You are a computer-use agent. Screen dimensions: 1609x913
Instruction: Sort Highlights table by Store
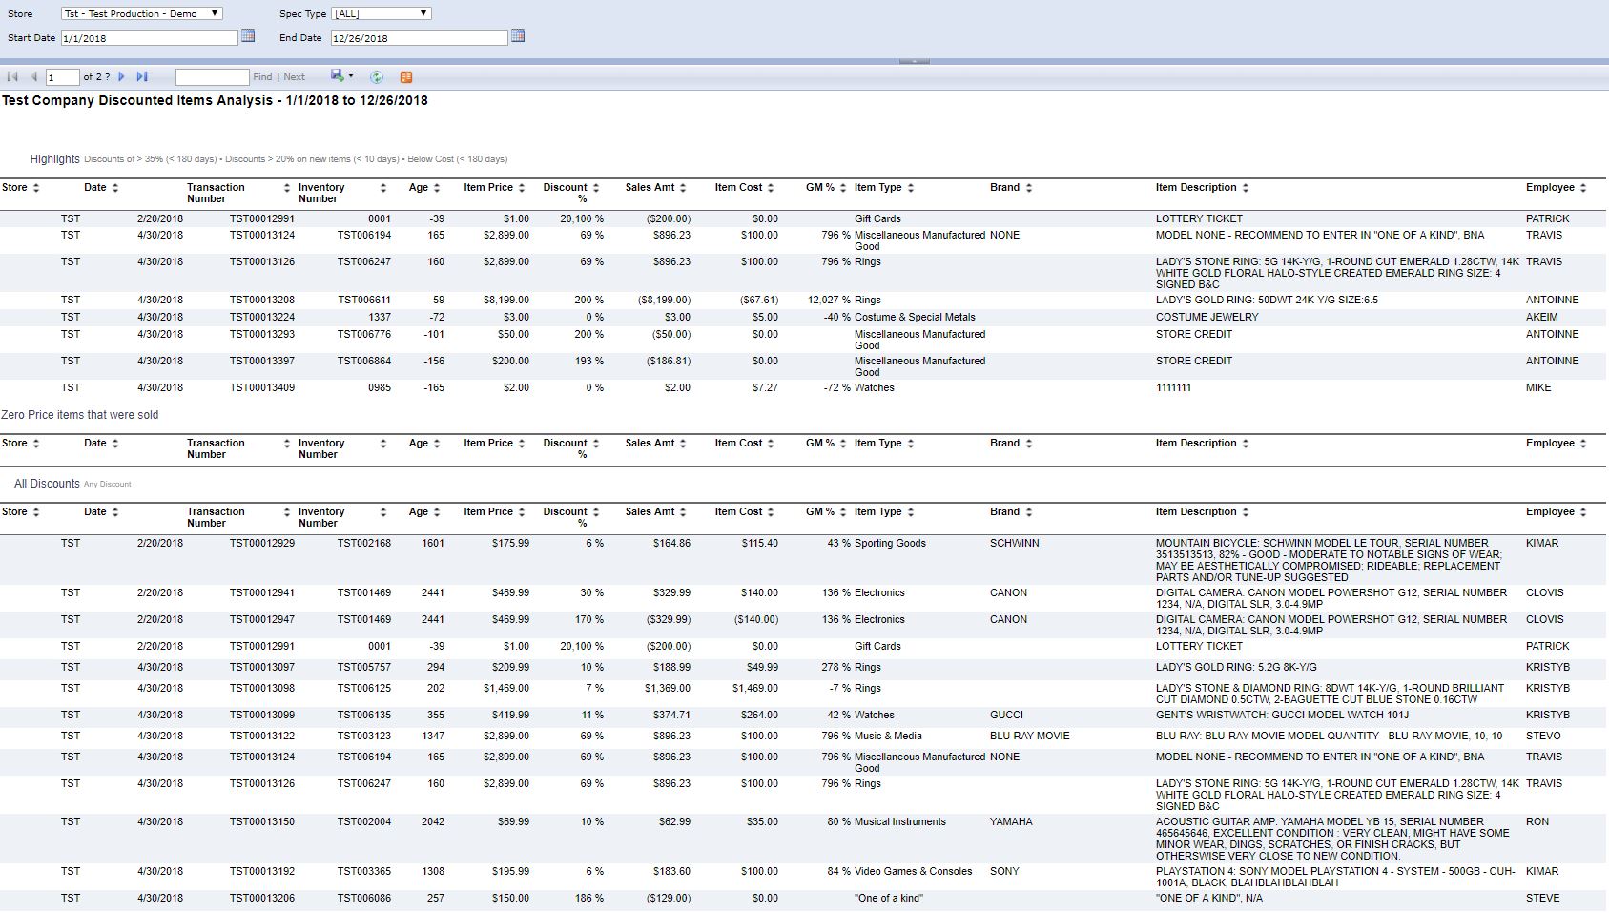36,188
